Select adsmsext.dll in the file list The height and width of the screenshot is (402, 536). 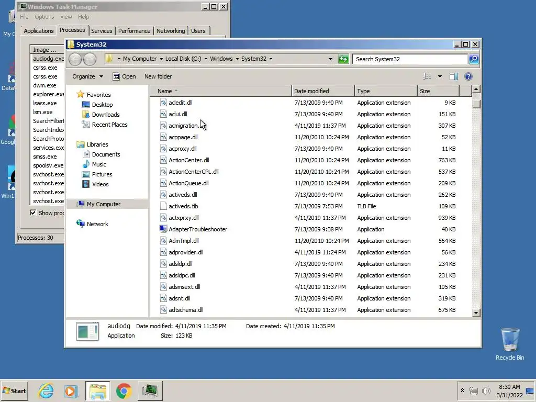308,287
